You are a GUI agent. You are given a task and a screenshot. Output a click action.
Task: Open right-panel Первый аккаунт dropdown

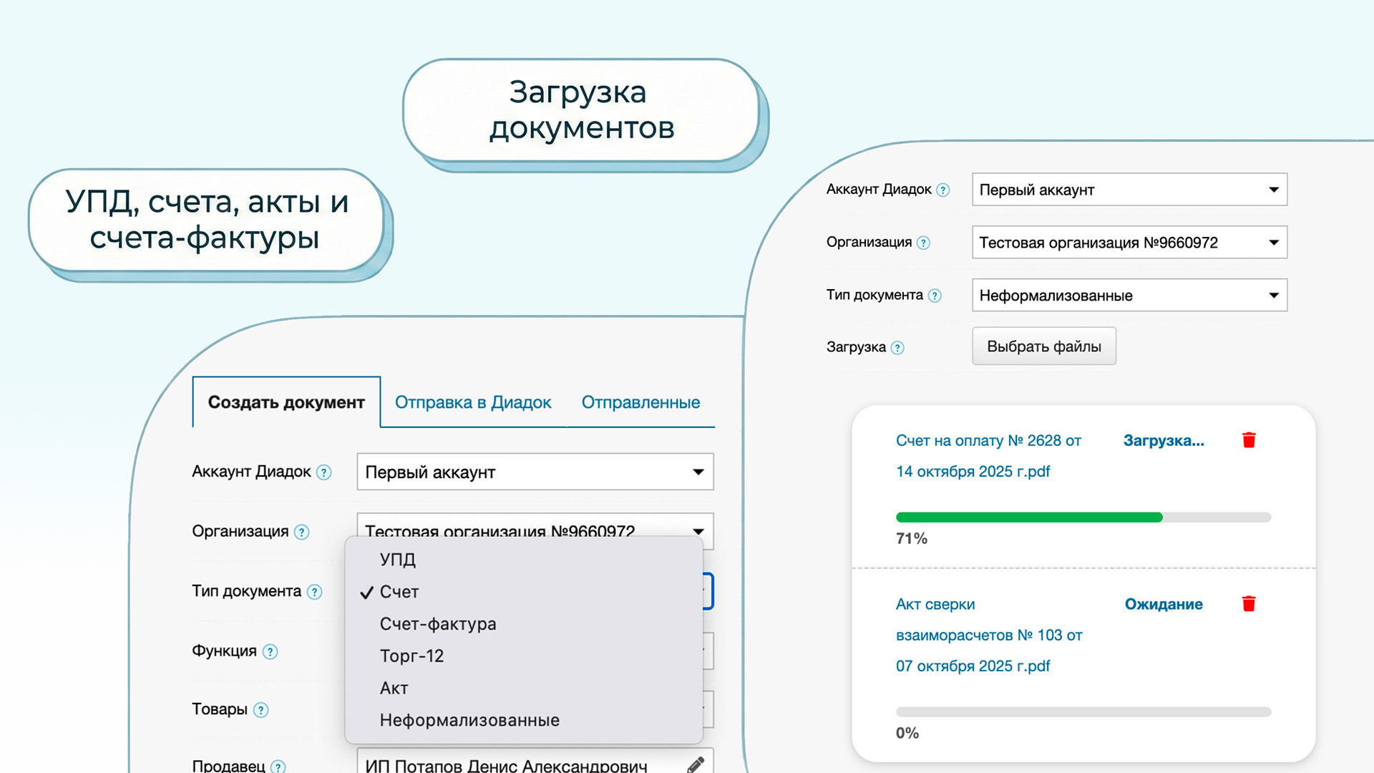(x=1129, y=190)
